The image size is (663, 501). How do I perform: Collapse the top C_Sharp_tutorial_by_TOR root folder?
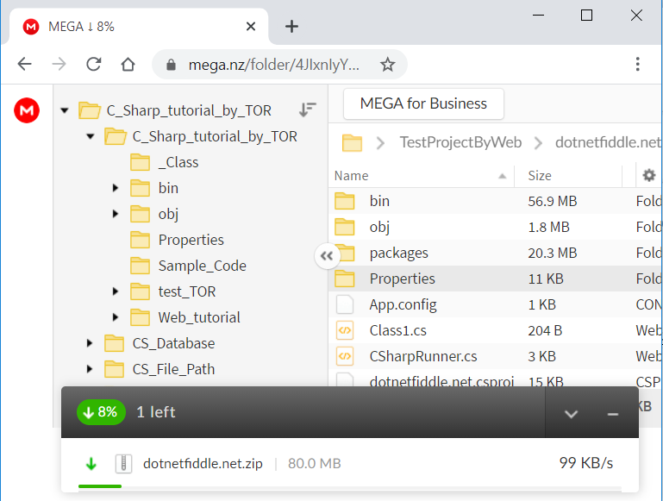pos(65,110)
